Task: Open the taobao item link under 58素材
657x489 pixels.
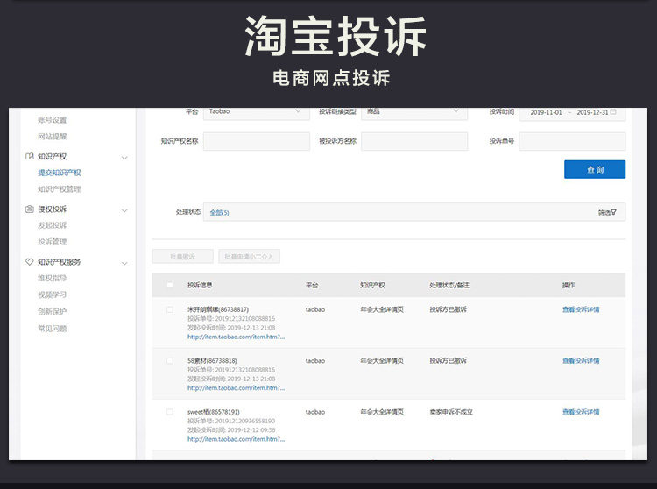Action: pyautogui.click(x=236, y=388)
